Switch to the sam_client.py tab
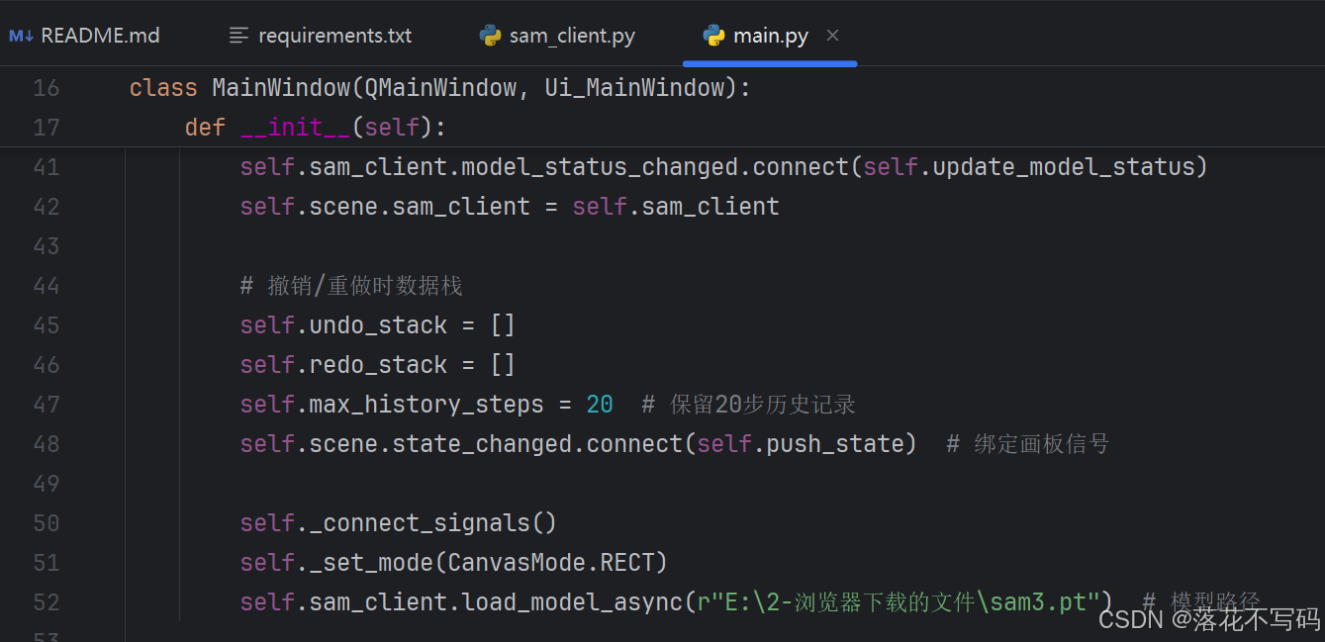The image size is (1325, 642). pyautogui.click(x=557, y=36)
